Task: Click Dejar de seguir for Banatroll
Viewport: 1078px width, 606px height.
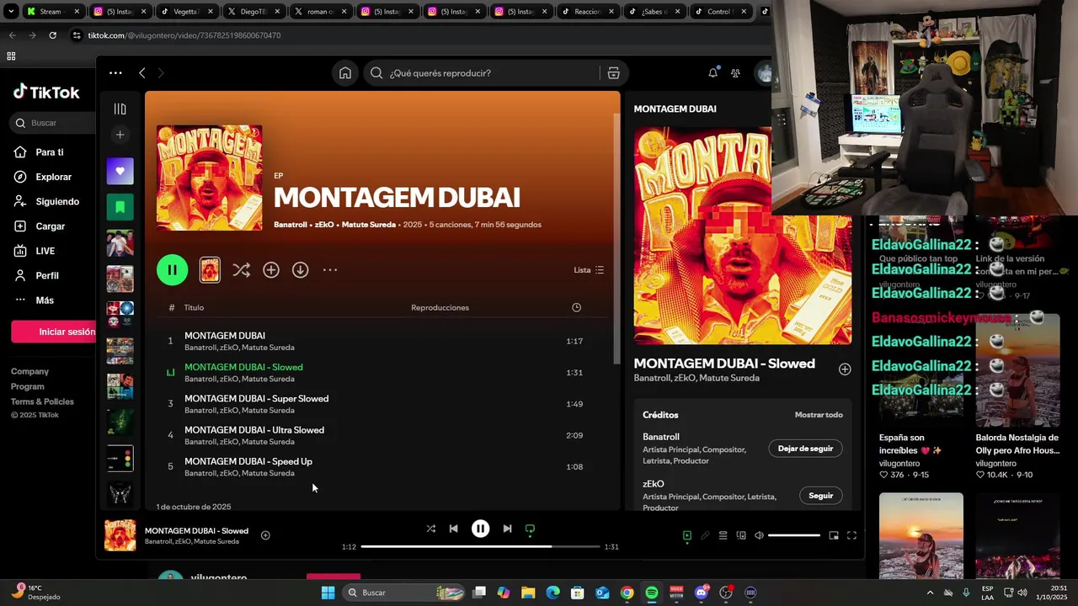Action: [805, 449]
